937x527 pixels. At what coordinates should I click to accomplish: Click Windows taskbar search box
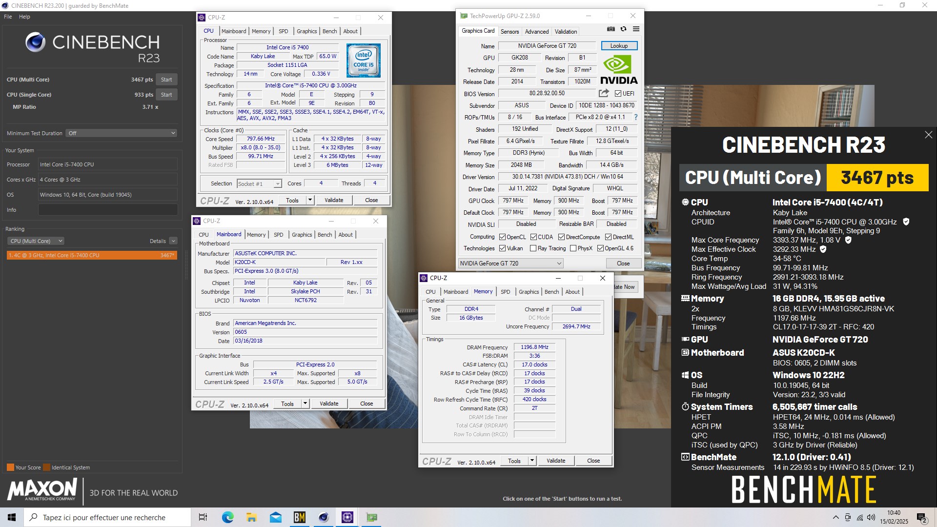pyautogui.click(x=107, y=517)
